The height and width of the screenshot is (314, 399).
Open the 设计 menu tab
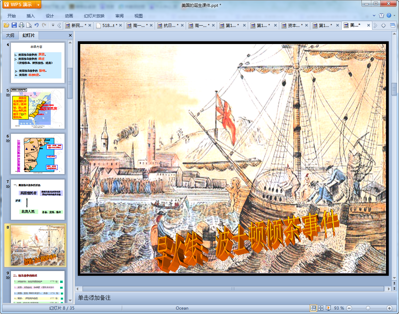[49, 16]
